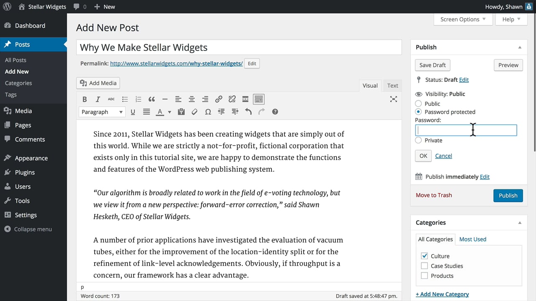
Task: Click the Publish button
Action: tap(508, 196)
